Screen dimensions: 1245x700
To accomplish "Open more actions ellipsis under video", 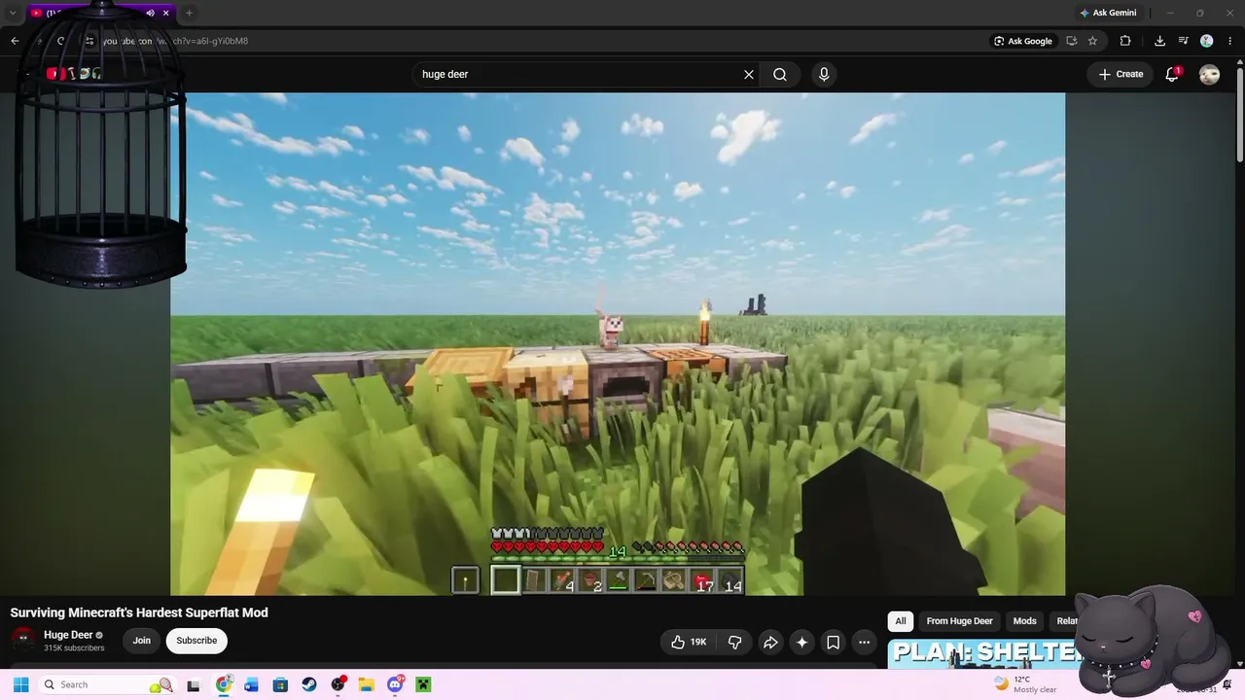I will tap(864, 642).
